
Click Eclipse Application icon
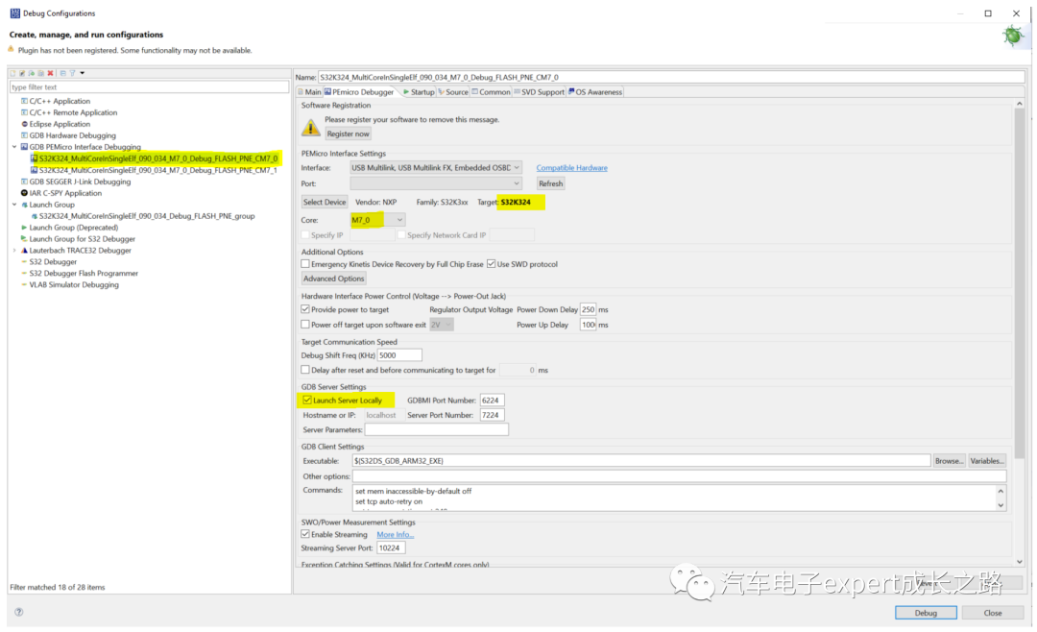pos(24,124)
